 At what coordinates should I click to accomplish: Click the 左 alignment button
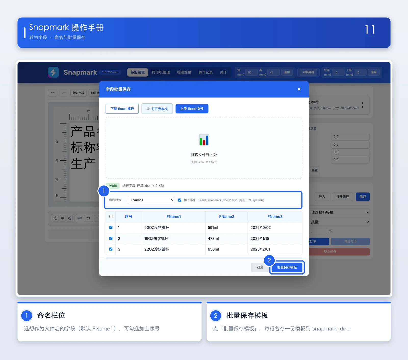click(56, 218)
